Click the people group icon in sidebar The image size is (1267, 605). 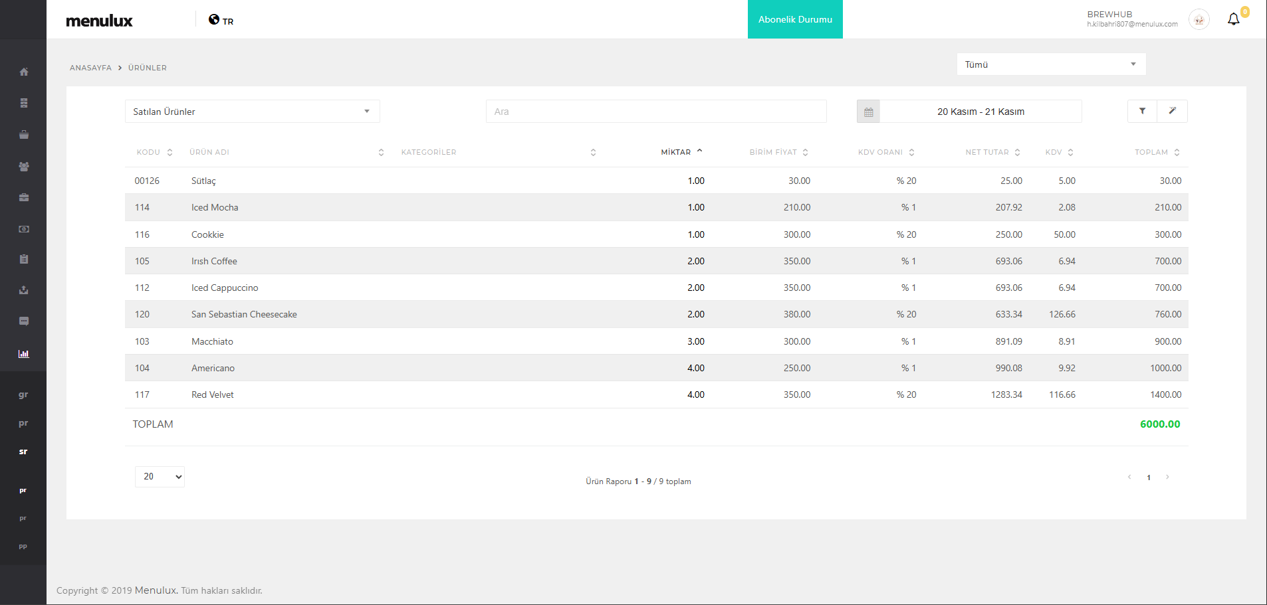click(24, 167)
